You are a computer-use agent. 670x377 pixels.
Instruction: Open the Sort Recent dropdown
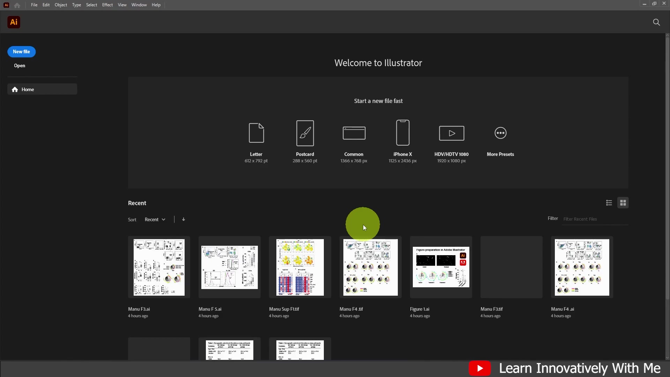click(x=155, y=220)
